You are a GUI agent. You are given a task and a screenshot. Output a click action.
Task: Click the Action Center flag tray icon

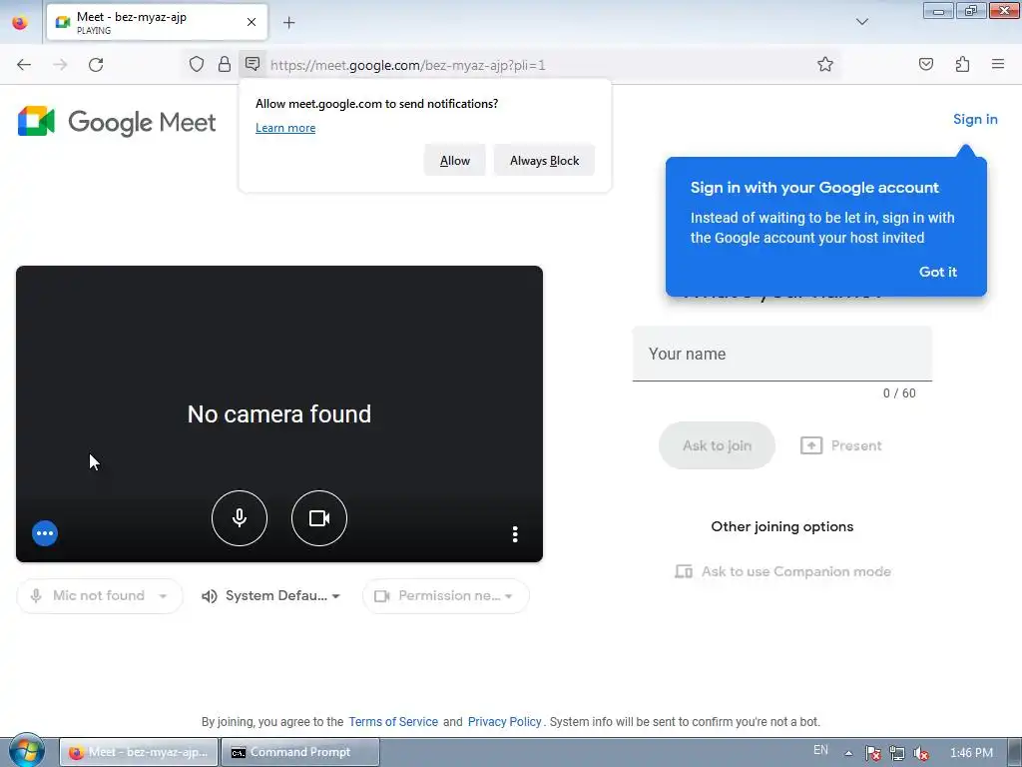[873, 753]
